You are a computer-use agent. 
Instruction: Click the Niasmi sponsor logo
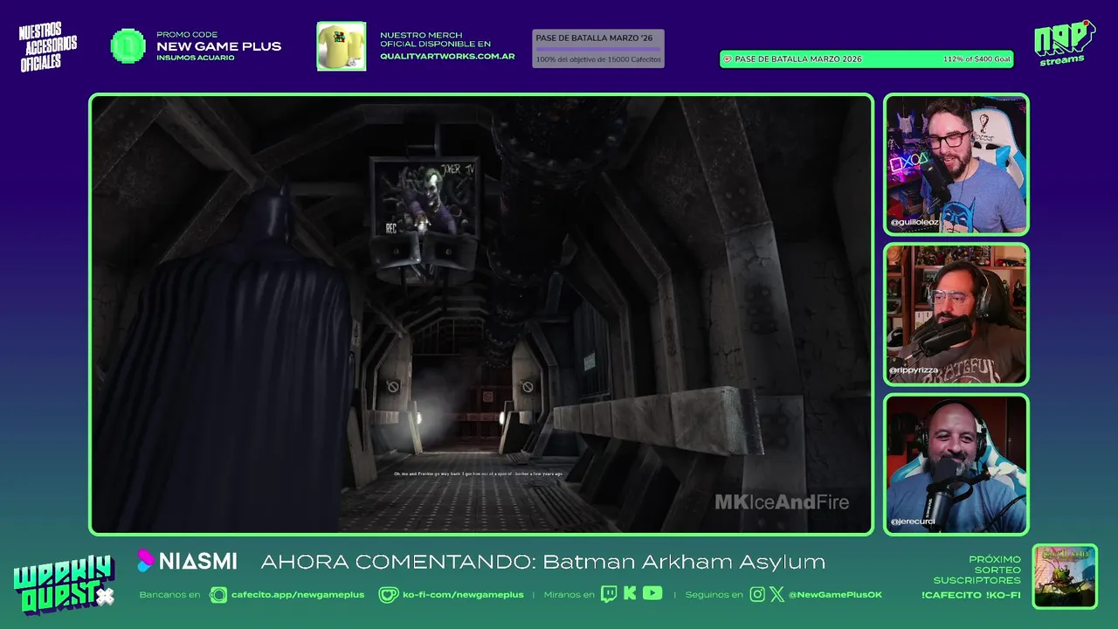(x=188, y=561)
